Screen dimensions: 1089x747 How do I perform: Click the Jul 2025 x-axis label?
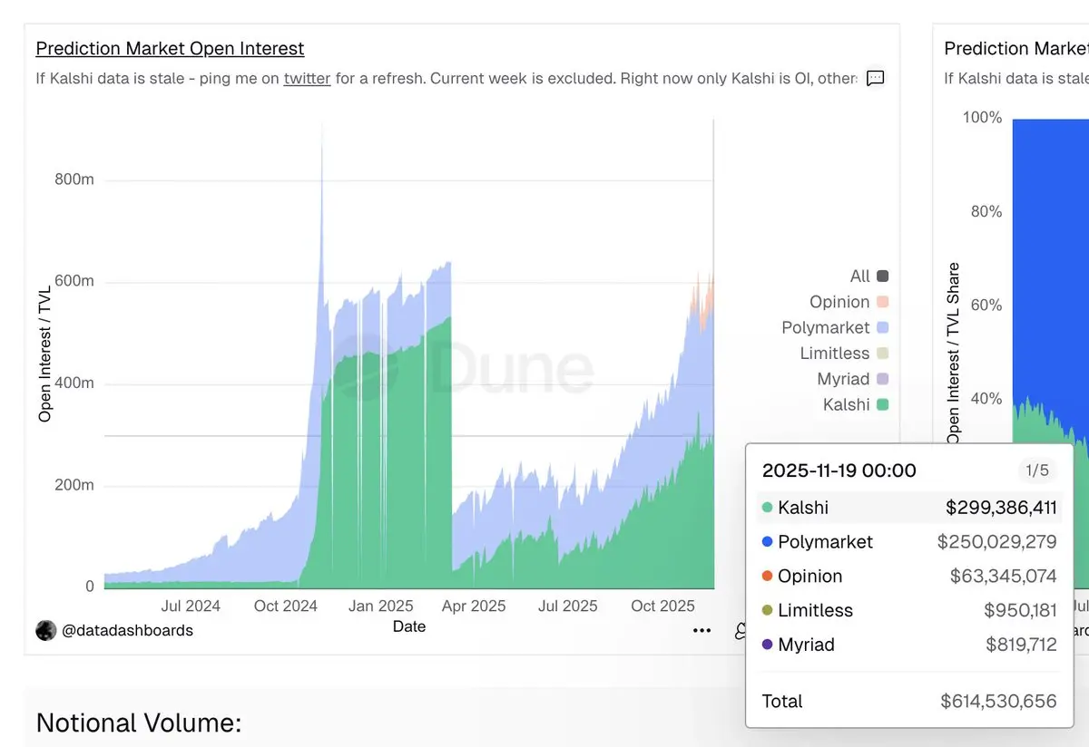click(568, 606)
